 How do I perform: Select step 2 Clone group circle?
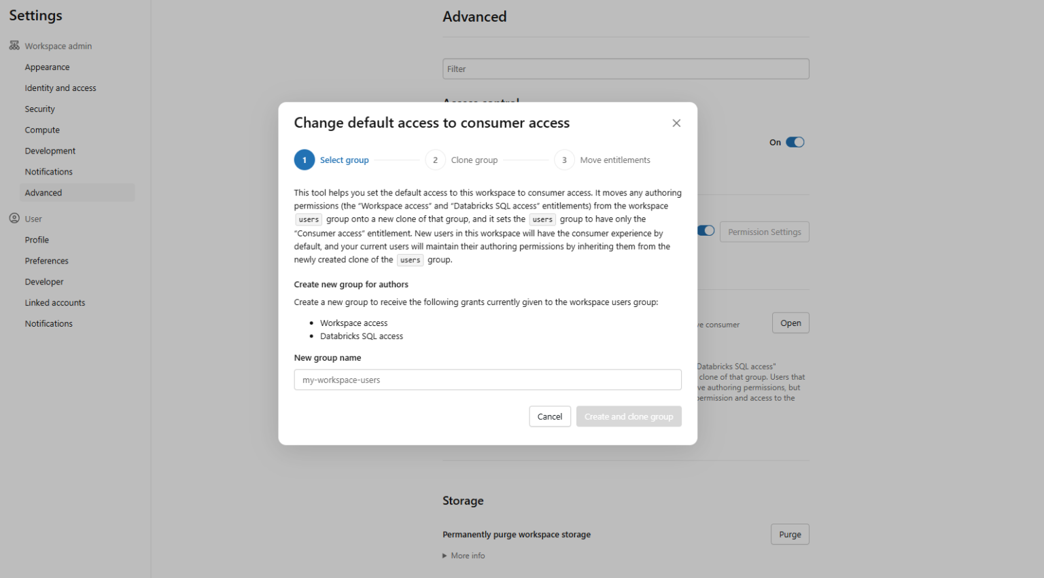tap(435, 160)
